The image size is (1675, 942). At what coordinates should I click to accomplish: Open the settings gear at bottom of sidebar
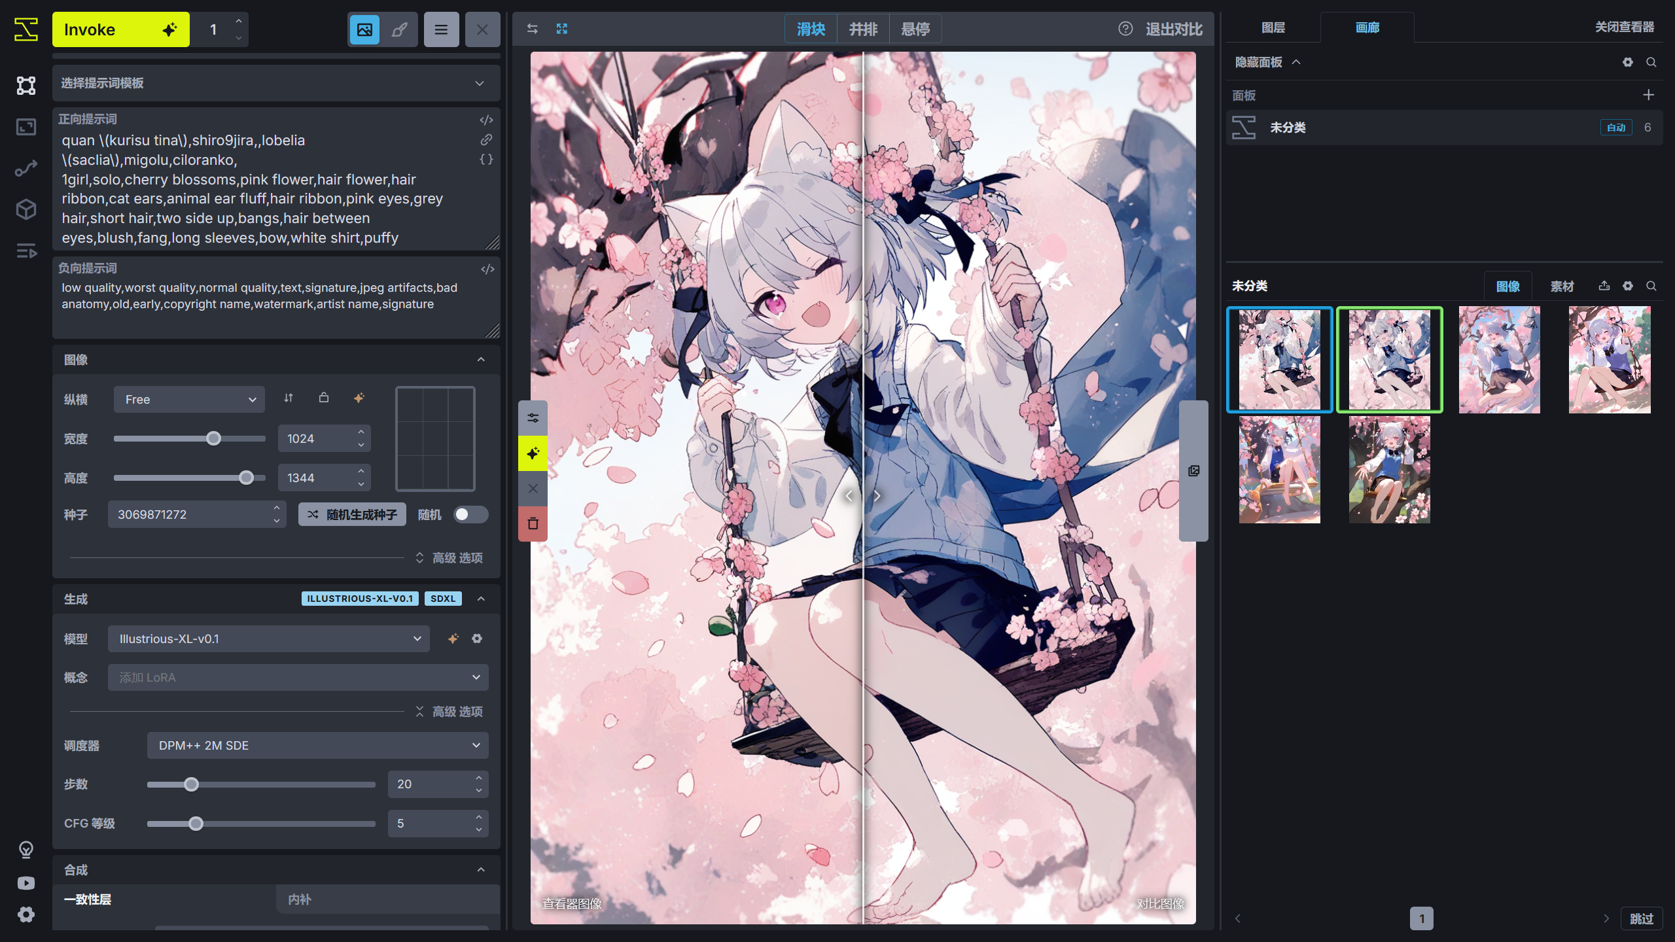pyautogui.click(x=26, y=914)
